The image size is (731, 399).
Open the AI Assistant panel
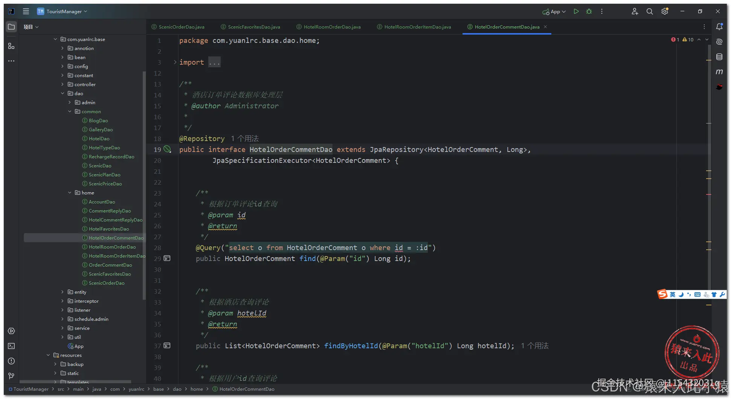click(x=719, y=42)
